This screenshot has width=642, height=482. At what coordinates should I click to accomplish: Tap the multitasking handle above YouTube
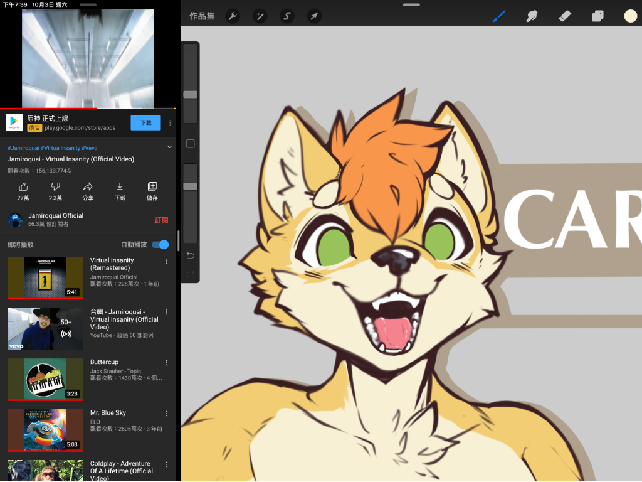88,5
